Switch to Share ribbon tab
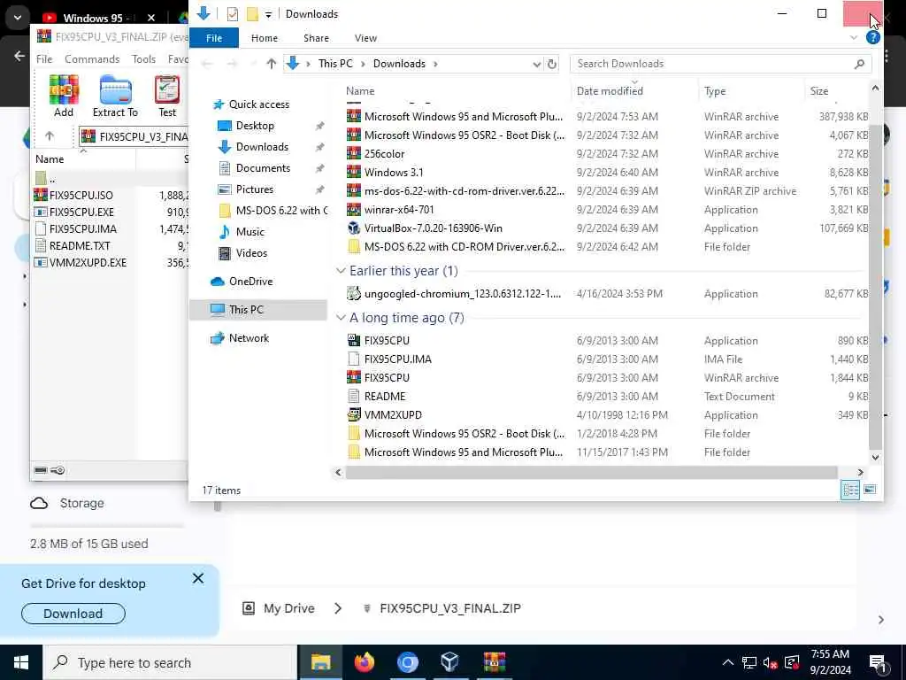The image size is (906, 680). coord(316,38)
